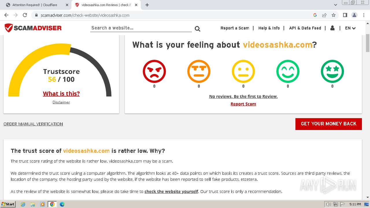Click the Get Your Money Back button
Image resolution: width=370 pixels, height=208 pixels.
[x=329, y=124]
